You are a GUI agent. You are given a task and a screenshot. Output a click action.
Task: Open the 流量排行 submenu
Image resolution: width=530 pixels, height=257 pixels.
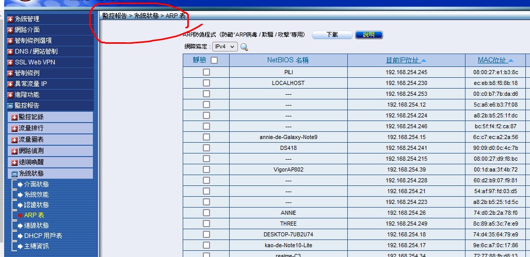pos(31,128)
